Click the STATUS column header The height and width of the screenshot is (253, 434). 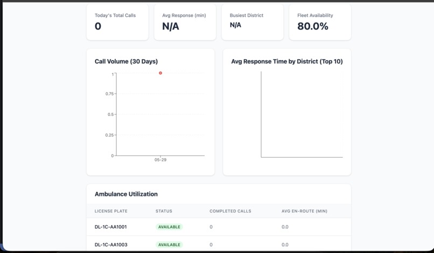[164, 211]
